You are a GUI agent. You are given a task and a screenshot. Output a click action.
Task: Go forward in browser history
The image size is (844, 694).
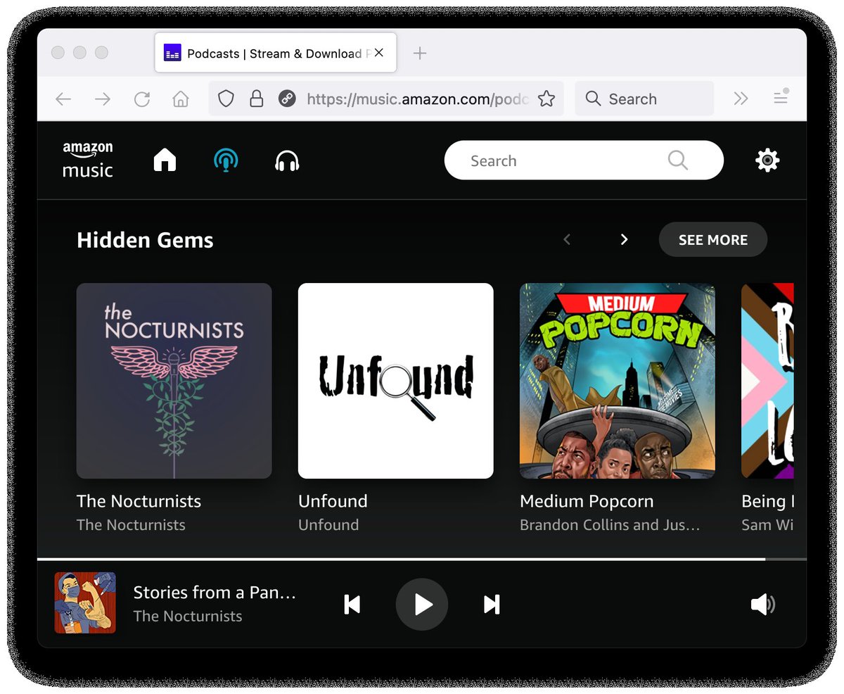pos(103,99)
